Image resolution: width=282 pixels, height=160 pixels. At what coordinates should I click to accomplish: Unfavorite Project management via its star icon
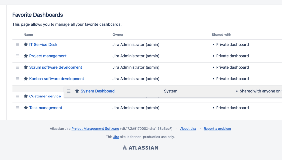coord(26,56)
